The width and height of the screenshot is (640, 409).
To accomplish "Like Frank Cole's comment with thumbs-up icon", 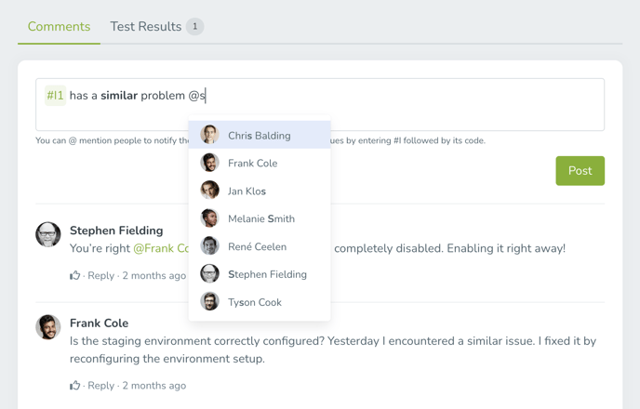I will coord(74,386).
